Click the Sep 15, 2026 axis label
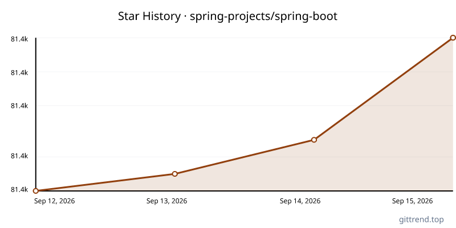Screen dimensions: 456x228 tap(412, 201)
